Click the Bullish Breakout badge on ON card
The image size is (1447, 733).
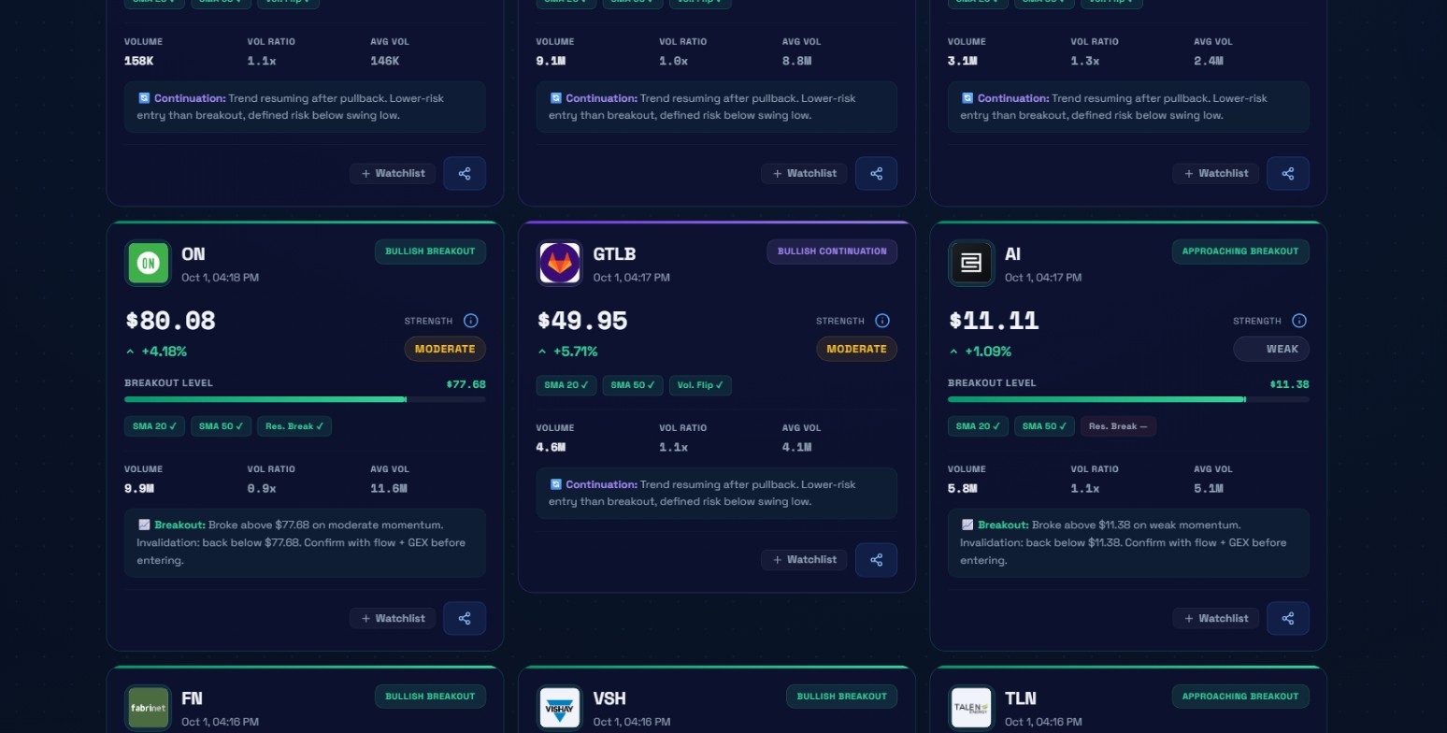point(430,252)
